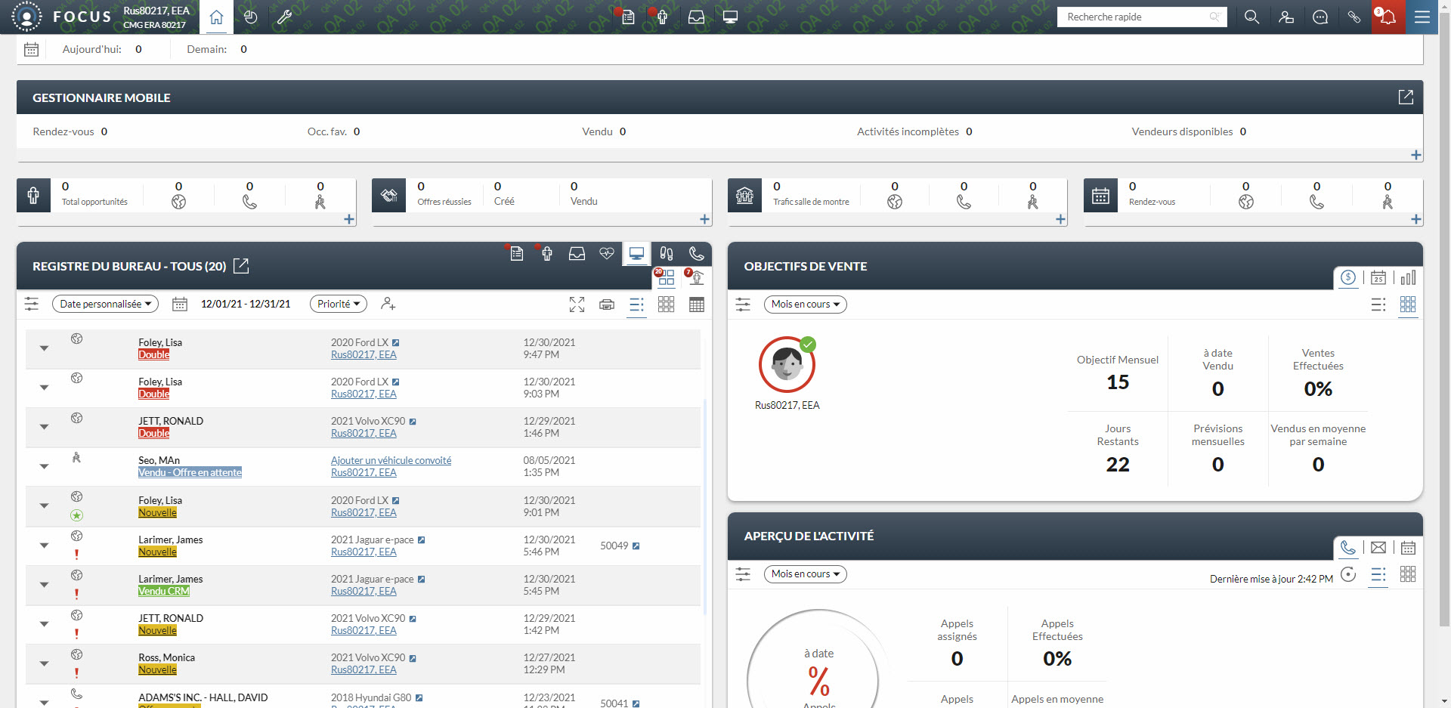The height and width of the screenshot is (708, 1451).
Task: Open the desk log filter sliders icon
Action: tap(31, 304)
